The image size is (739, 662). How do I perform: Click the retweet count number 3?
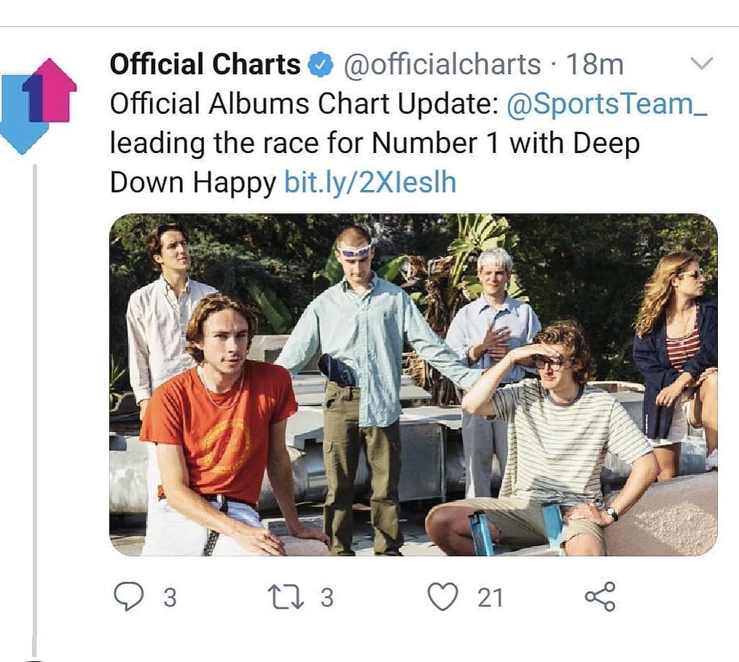tap(327, 597)
